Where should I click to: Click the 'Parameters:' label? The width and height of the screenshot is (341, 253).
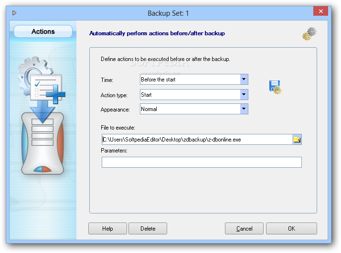pos(114,151)
